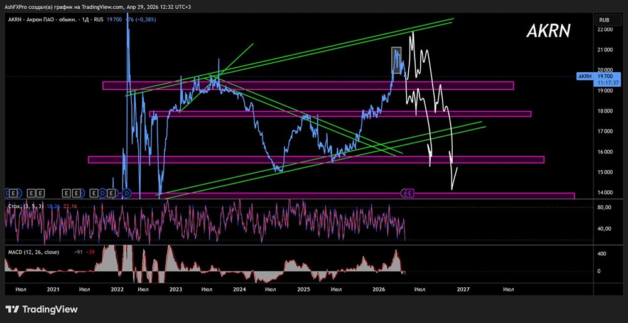Click the 2021 time axis label
Screen dimensions: 628x323
click(x=53, y=289)
